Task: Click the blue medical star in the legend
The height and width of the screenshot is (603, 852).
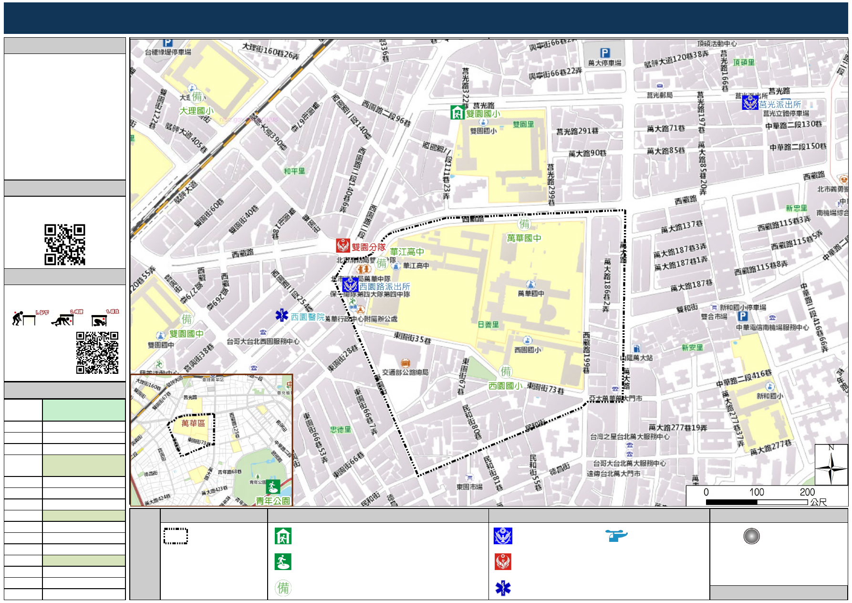Action: click(x=503, y=588)
